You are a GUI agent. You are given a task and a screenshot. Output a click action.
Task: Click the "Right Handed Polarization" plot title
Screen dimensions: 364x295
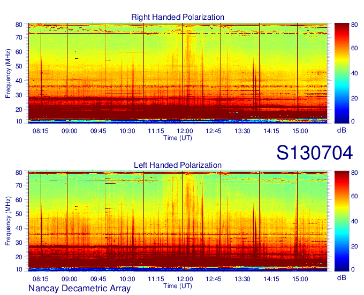[178, 17]
